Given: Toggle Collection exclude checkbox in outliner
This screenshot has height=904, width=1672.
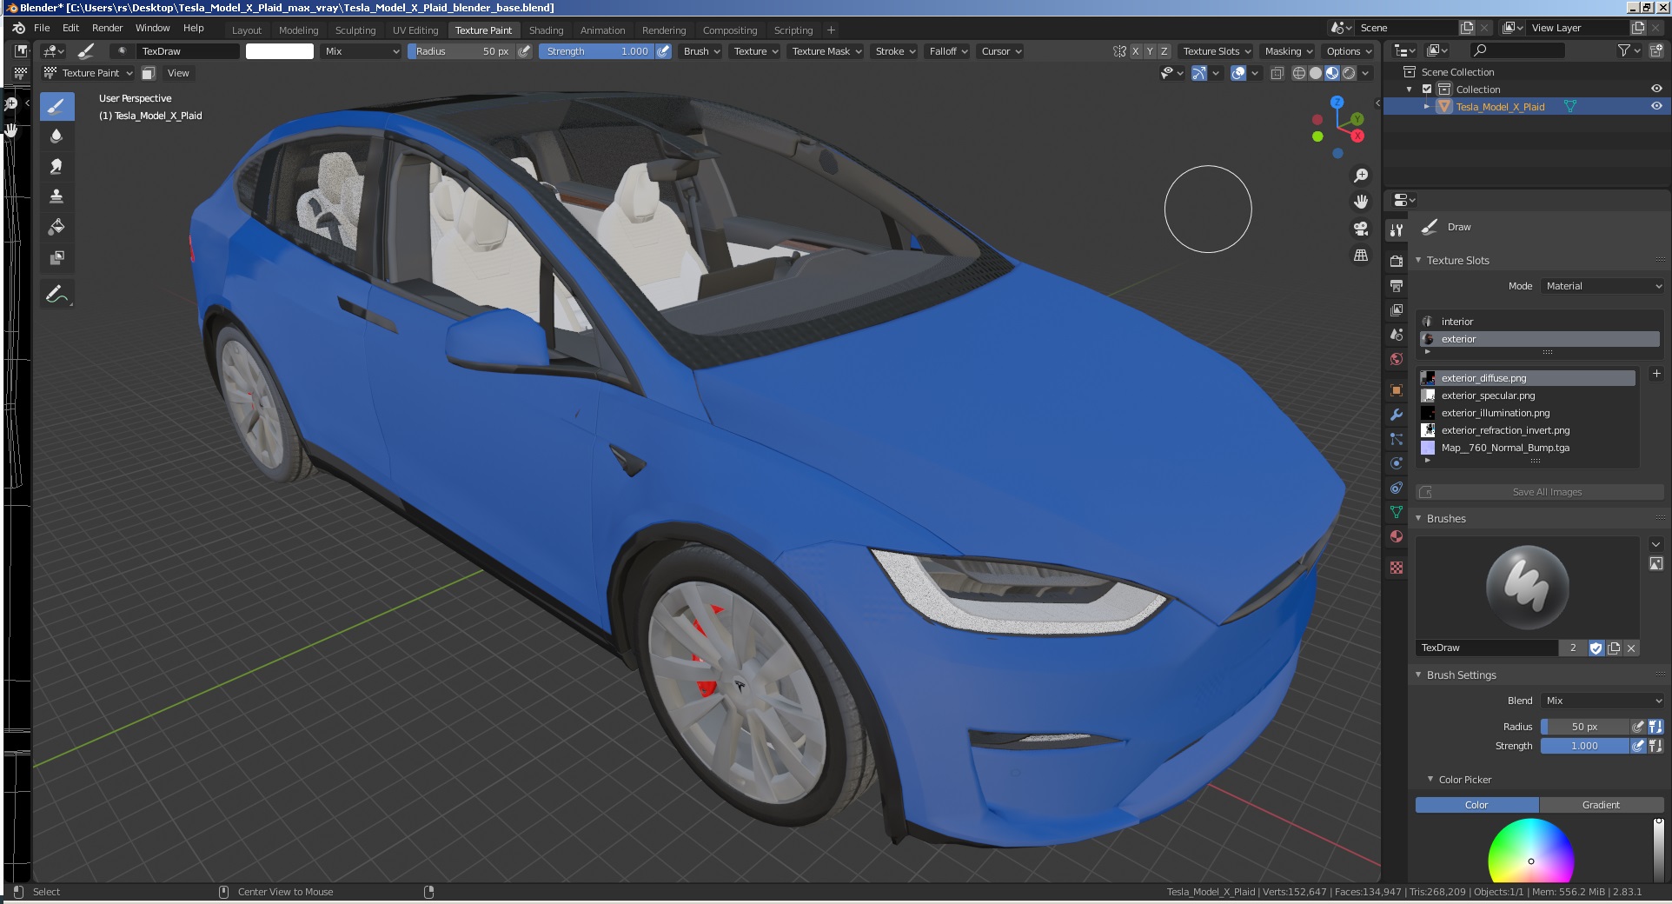Looking at the screenshot, I should (1427, 90).
